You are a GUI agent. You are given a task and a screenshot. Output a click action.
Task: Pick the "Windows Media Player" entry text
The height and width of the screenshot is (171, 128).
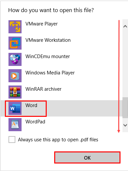[50, 73]
